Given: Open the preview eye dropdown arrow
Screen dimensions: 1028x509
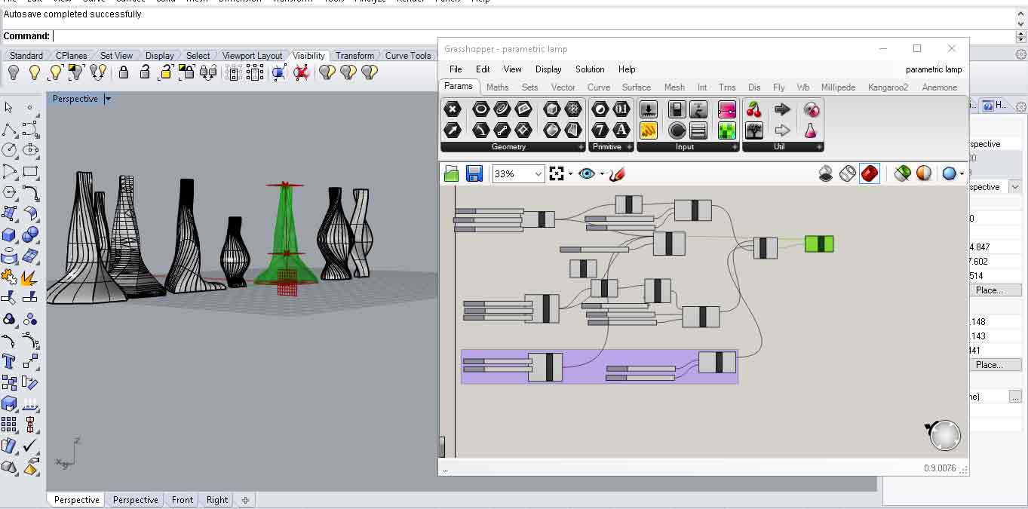Looking at the screenshot, I should (602, 174).
